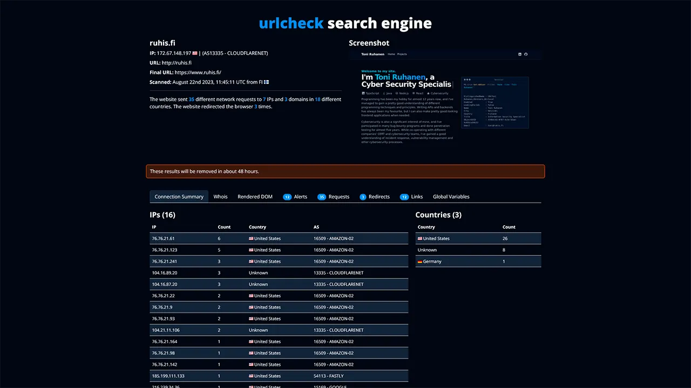Screen dimensions: 691x388
Task: Click the flag in the 76.76.21.22 row
Action: point(251,296)
